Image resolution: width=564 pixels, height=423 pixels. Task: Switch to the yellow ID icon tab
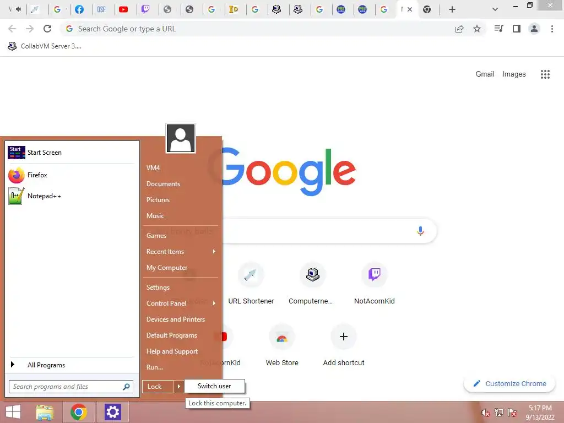point(234,9)
